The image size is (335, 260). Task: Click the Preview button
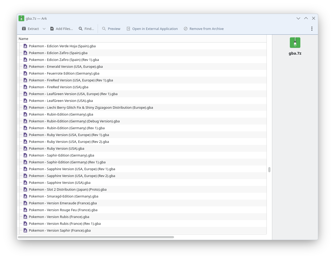111,29
